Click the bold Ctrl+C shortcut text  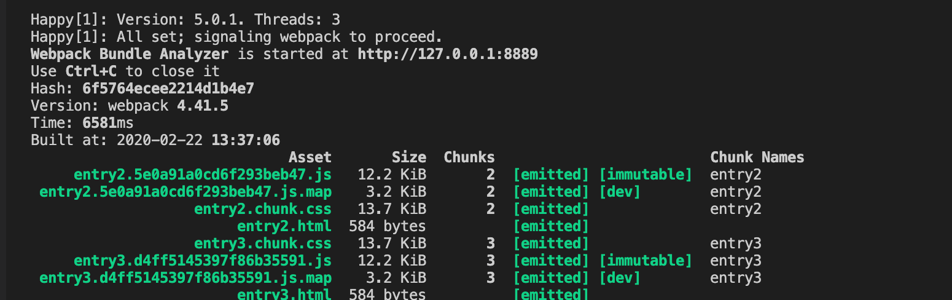pyautogui.click(x=91, y=71)
